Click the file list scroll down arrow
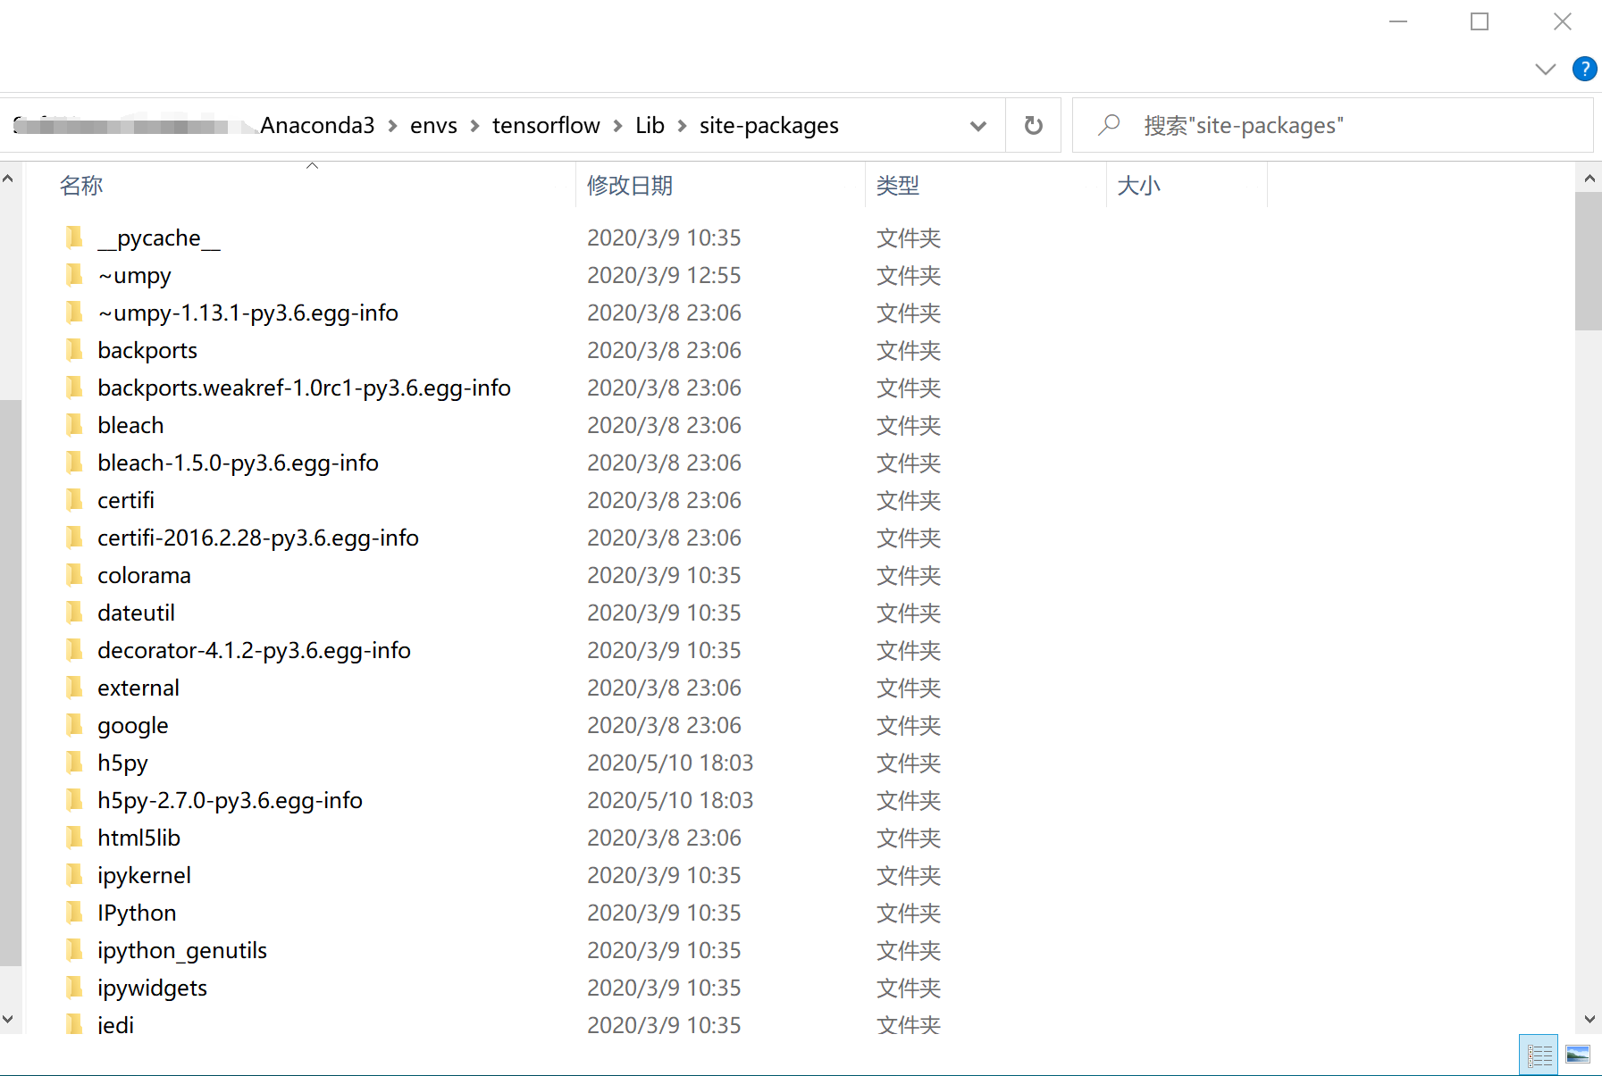The width and height of the screenshot is (1602, 1076). (x=1589, y=1019)
